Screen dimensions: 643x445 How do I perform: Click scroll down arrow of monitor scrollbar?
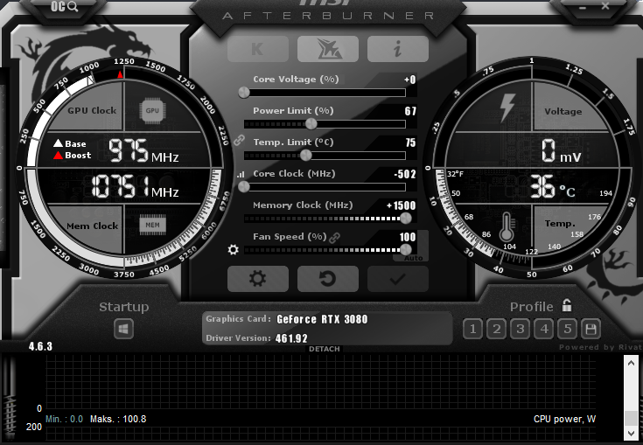(631, 433)
